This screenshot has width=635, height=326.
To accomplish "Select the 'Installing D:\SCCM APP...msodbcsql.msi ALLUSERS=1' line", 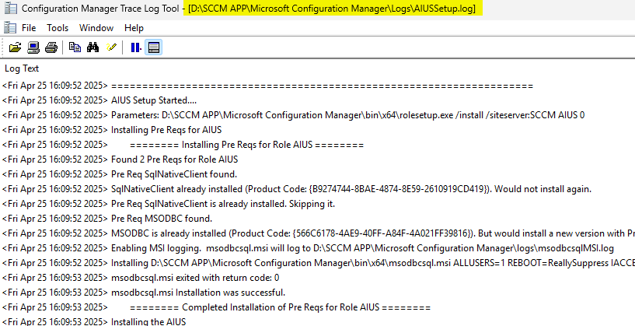I will tap(317, 263).
